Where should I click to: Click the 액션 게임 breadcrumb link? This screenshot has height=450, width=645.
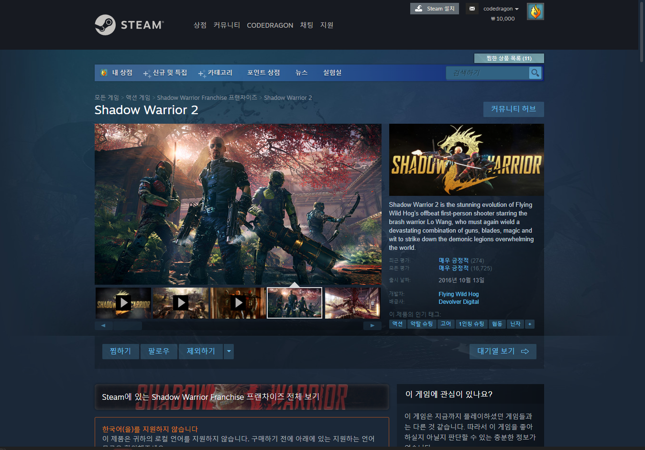(x=138, y=97)
